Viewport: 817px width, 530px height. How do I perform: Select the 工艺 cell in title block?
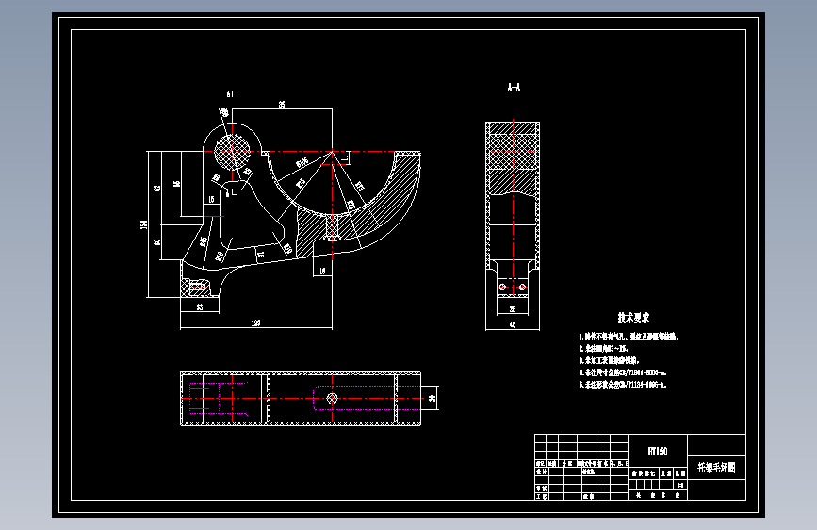542,497
